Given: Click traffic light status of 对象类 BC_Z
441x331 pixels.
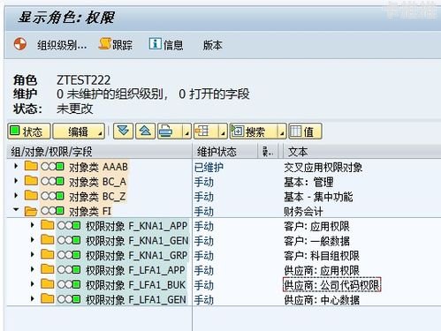Looking at the screenshot, I should 52,196.
